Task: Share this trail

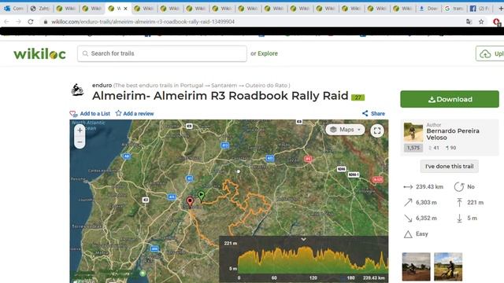Action: point(373,113)
